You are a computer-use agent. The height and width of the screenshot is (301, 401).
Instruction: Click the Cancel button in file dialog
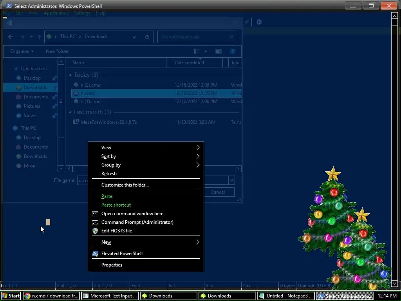[218, 192]
